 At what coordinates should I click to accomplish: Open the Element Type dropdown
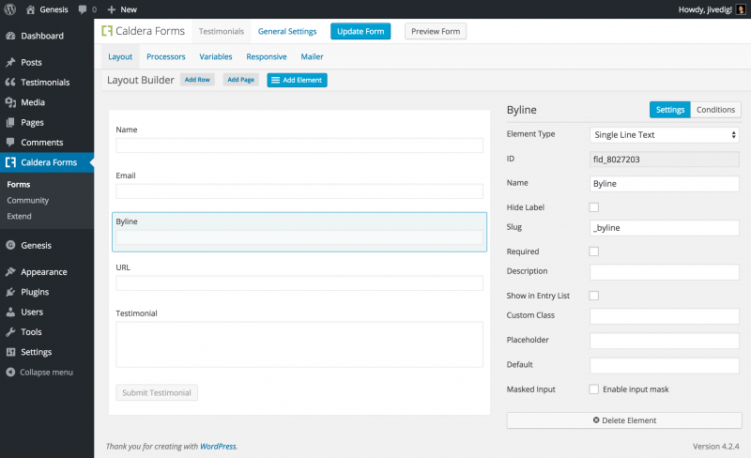(x=665, y=135)
